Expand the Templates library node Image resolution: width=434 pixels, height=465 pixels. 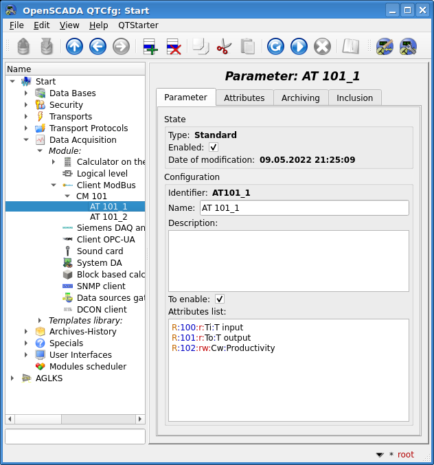(x=40, y=320)
